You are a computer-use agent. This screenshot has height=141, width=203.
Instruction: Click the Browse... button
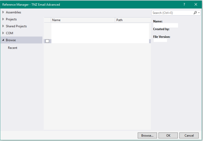(x=147, y=136)
